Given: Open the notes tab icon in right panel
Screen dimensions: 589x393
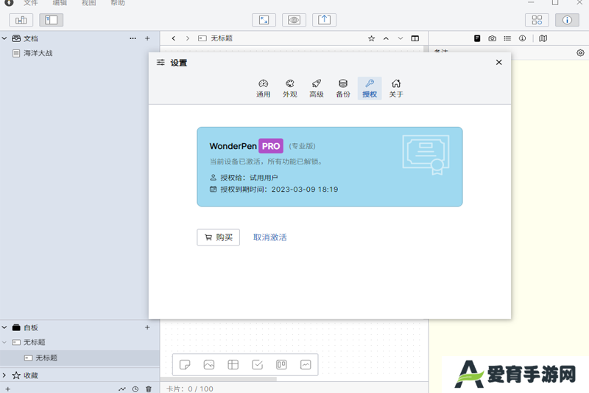Looking at the screenshot, I should click(x=477, y=38).
